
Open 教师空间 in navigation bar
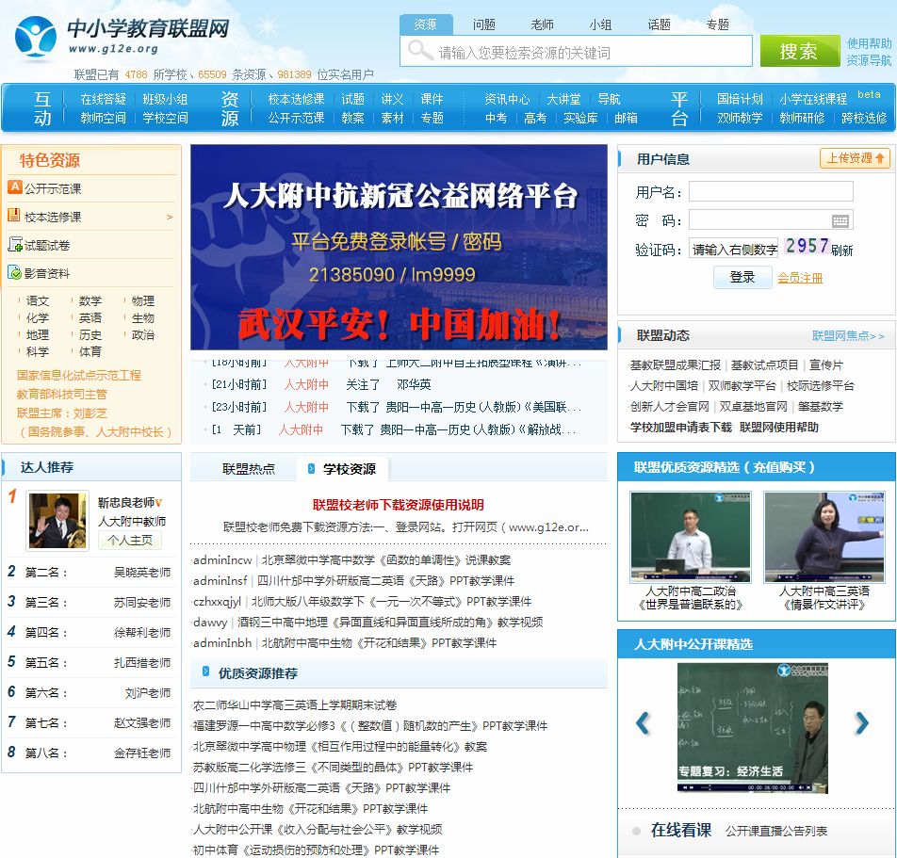pyautogui.click(x=103, y=118)
